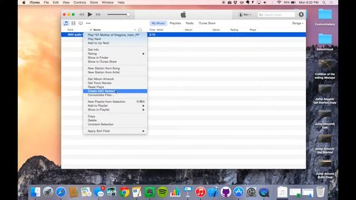Screen dimensions: 356x200
Task: Click the iTunes play button
Action: [90, 14]
